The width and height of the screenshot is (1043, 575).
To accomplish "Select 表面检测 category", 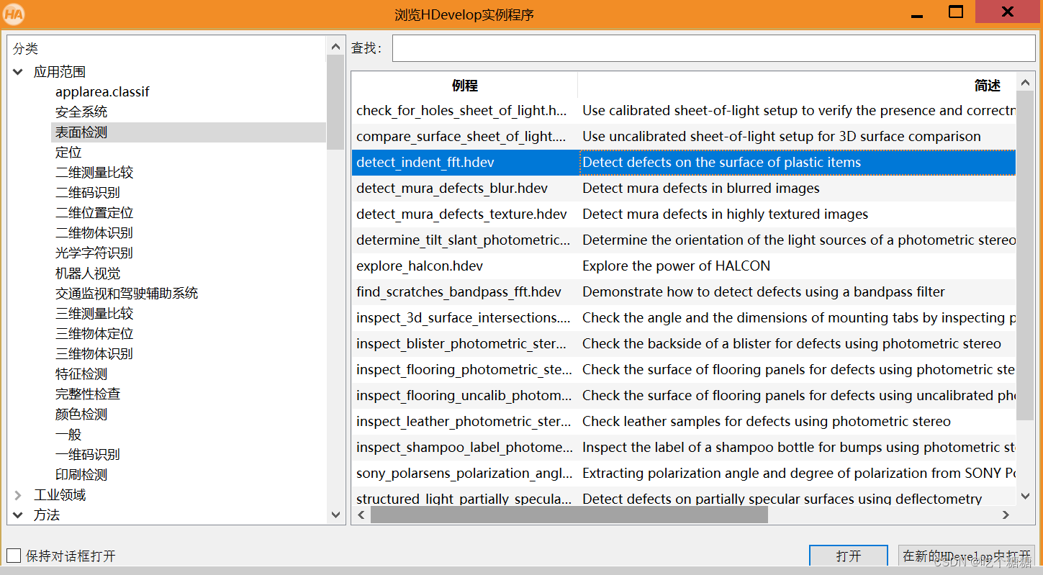I will click(81, 132).
